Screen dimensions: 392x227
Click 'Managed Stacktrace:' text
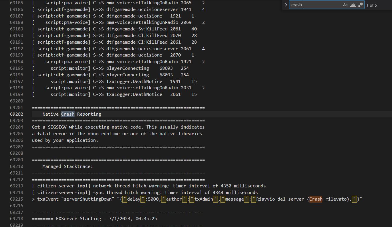(x=68, y=166)
